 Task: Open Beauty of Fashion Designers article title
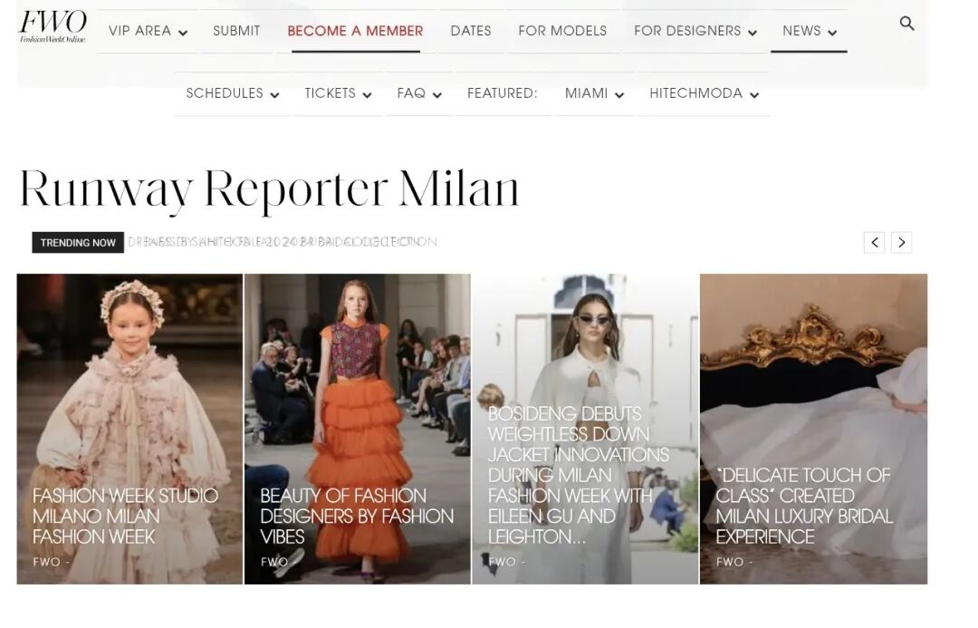[x=357, y=516]
